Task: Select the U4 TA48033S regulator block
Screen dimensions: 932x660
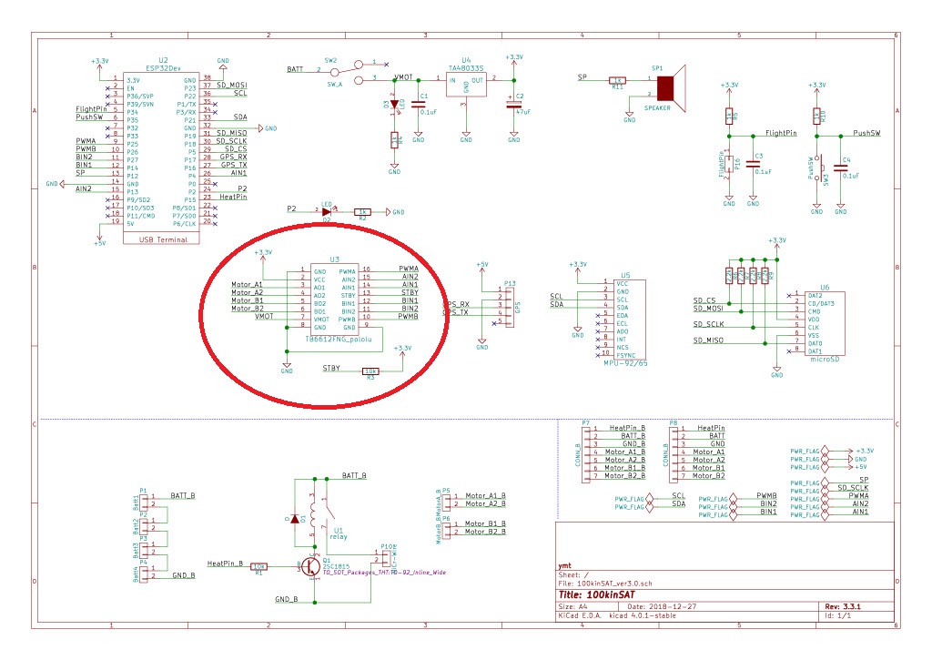Action: pyautogui.click(x=466, y=87)
